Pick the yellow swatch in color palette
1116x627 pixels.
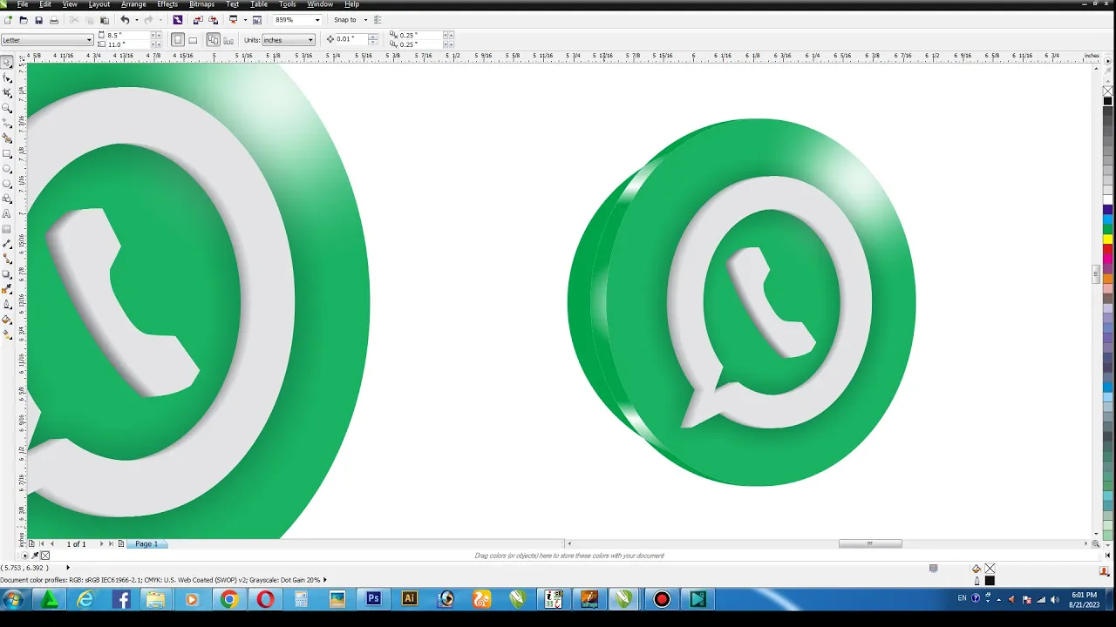coord(1108,239)
